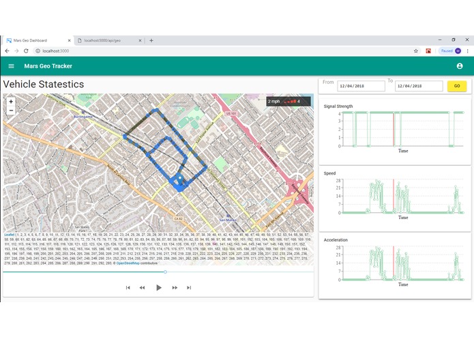Open the Leaflet attribution link
Screen dimensions: 474x337
(9, 235)
